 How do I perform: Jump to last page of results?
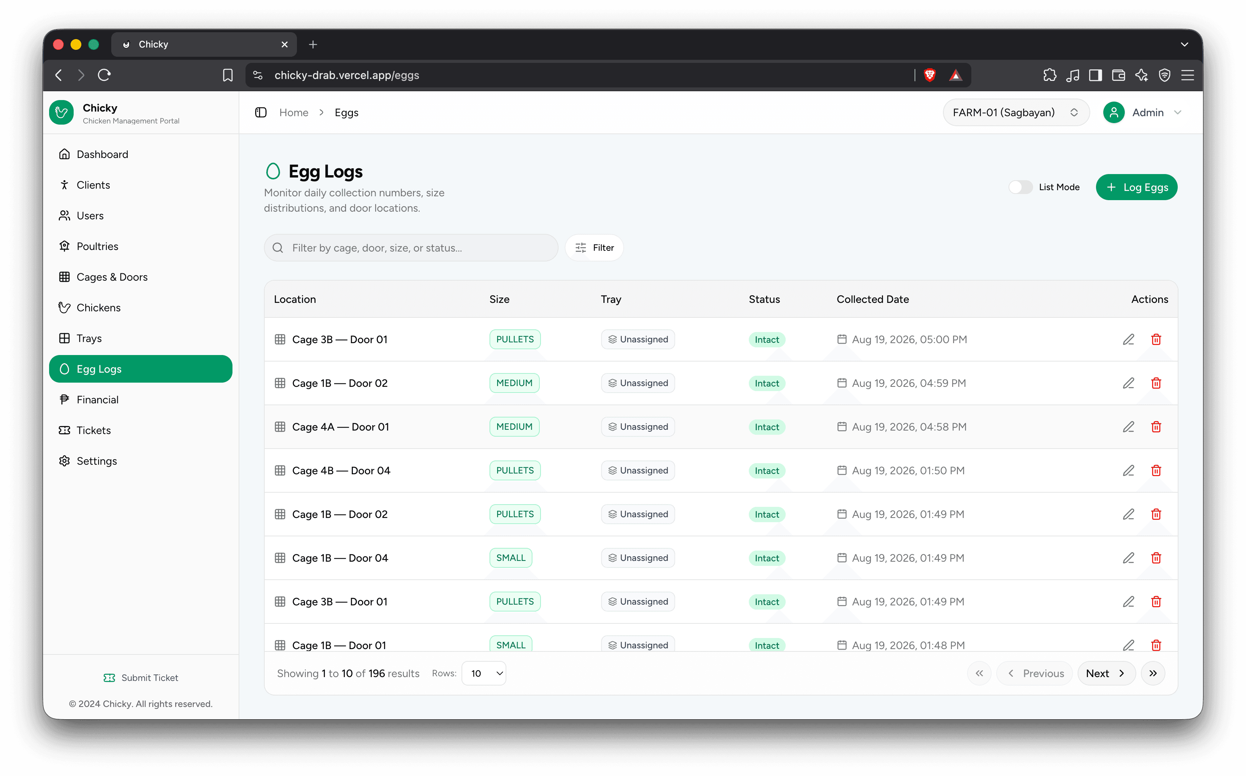pos(1152,673)
